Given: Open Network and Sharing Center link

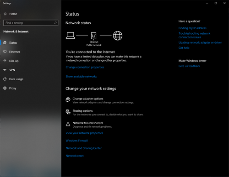Looking at the screenshot, I should point(84,148).
